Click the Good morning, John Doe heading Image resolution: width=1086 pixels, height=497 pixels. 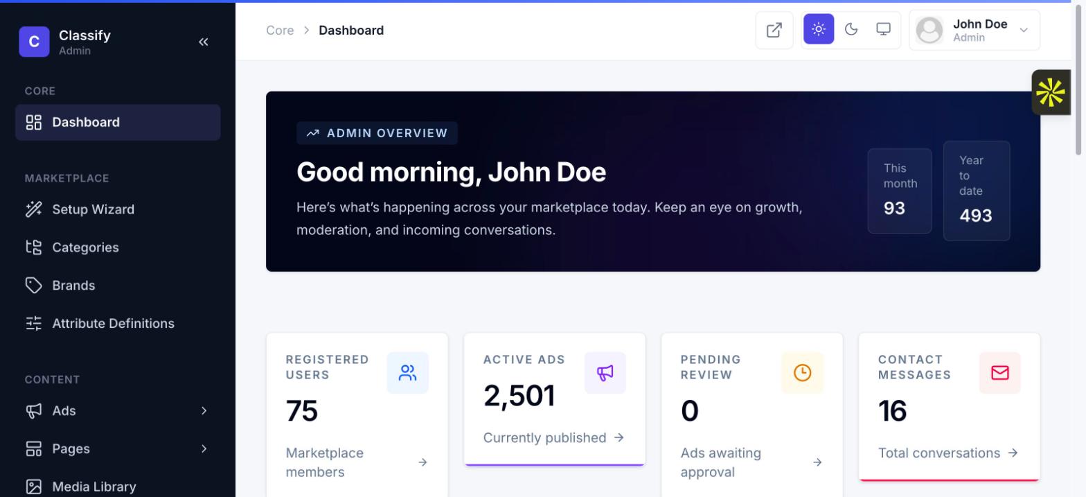[452, 172]
